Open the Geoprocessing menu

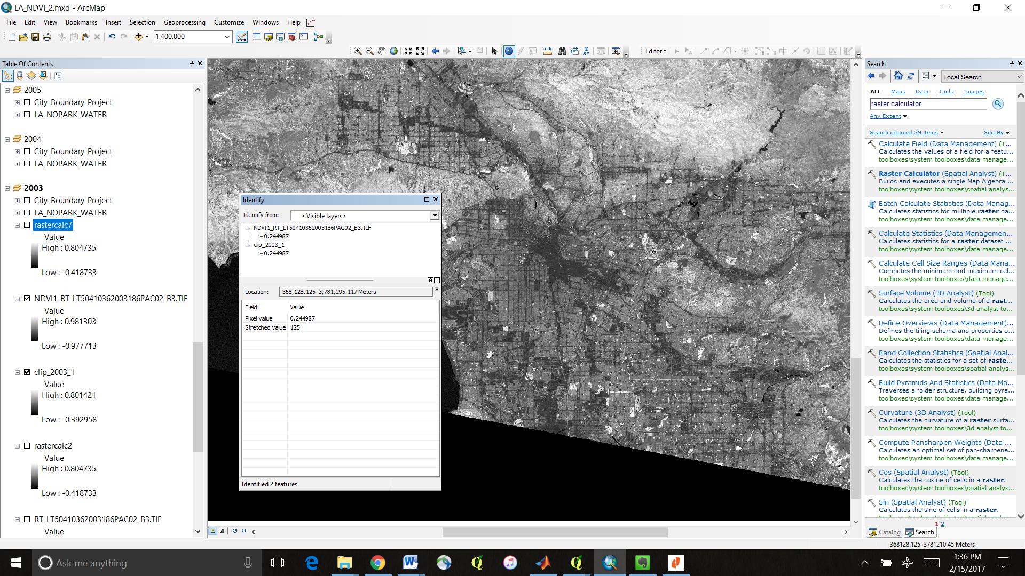185,22
